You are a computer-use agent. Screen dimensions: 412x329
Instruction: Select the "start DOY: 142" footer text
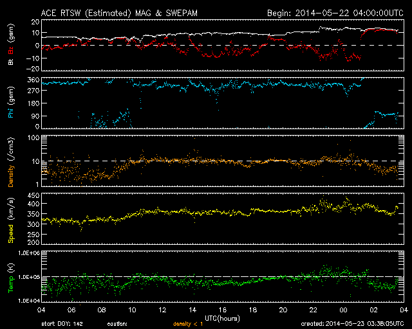62,324
